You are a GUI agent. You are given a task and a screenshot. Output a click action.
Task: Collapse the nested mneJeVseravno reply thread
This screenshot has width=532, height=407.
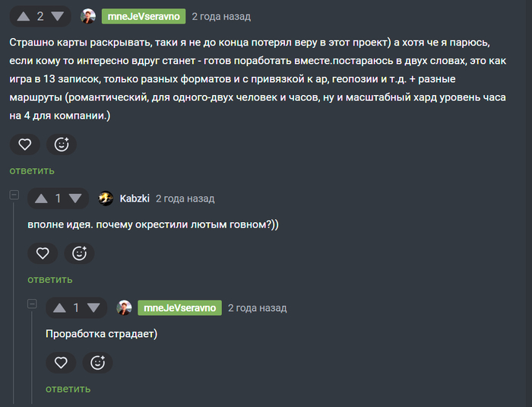(x=32, y=304)
